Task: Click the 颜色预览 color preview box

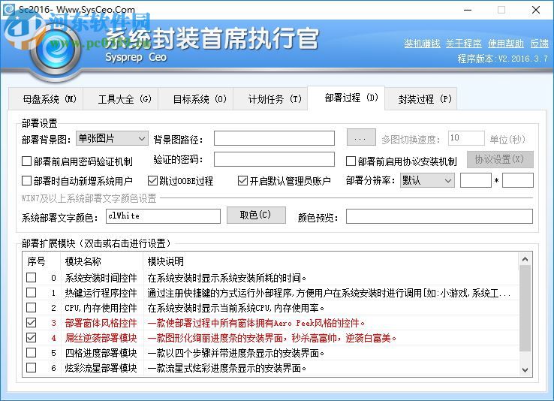Action: click(x=439, y=216)
